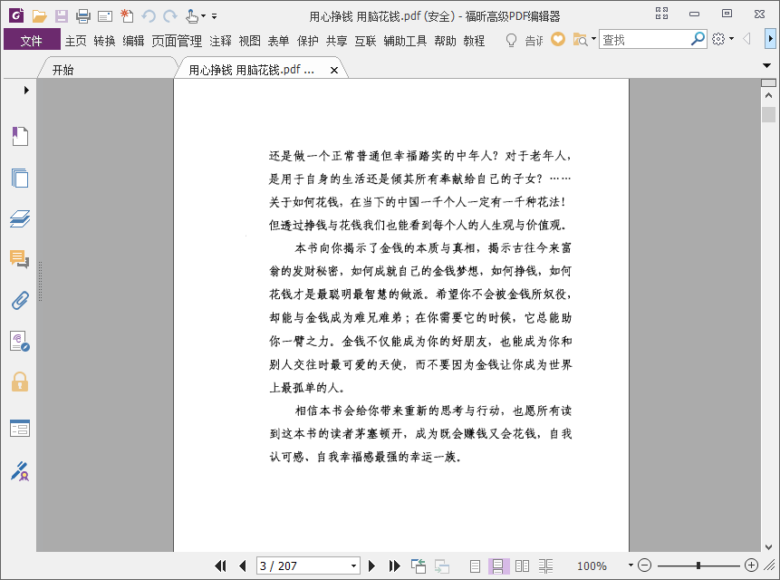
Task: Expand the quick access toolbar customize arrow
Action: (214, 16)
